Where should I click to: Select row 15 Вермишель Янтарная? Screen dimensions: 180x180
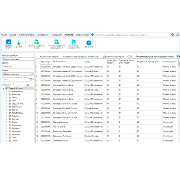point(107,131)
